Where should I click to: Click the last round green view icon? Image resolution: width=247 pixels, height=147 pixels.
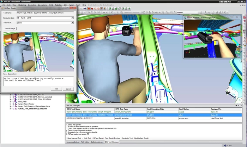pyautogui.click(x=129, y=9)
